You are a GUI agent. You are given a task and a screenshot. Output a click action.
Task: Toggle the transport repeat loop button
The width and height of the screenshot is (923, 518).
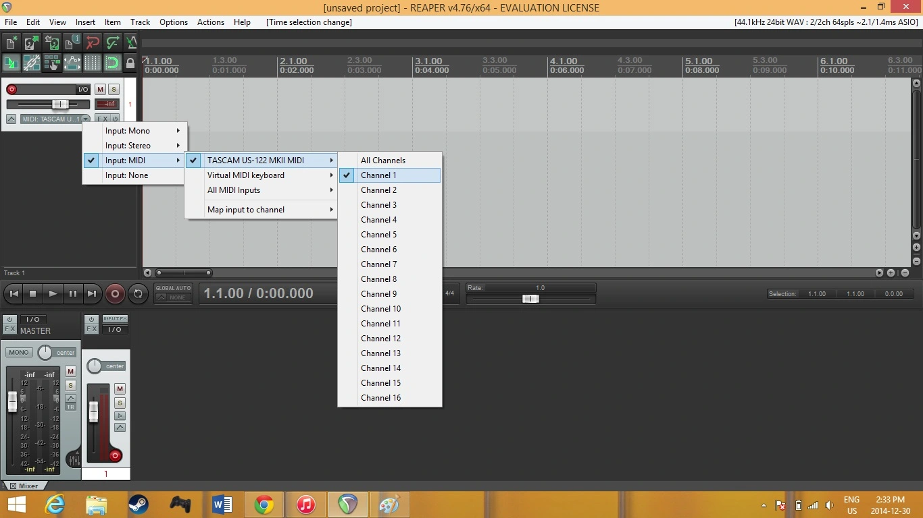(139, 293)
